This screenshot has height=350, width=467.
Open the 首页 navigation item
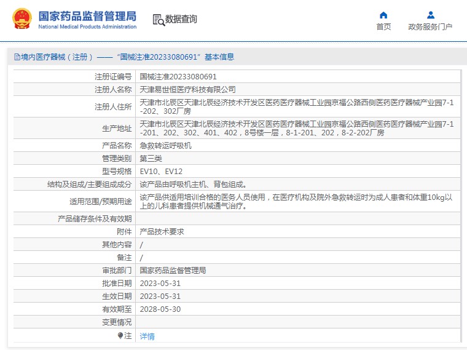383,27
